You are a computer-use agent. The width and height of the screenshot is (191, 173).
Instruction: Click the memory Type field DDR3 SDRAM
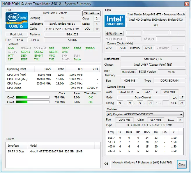pyautogui.click(x=169, y=80)
